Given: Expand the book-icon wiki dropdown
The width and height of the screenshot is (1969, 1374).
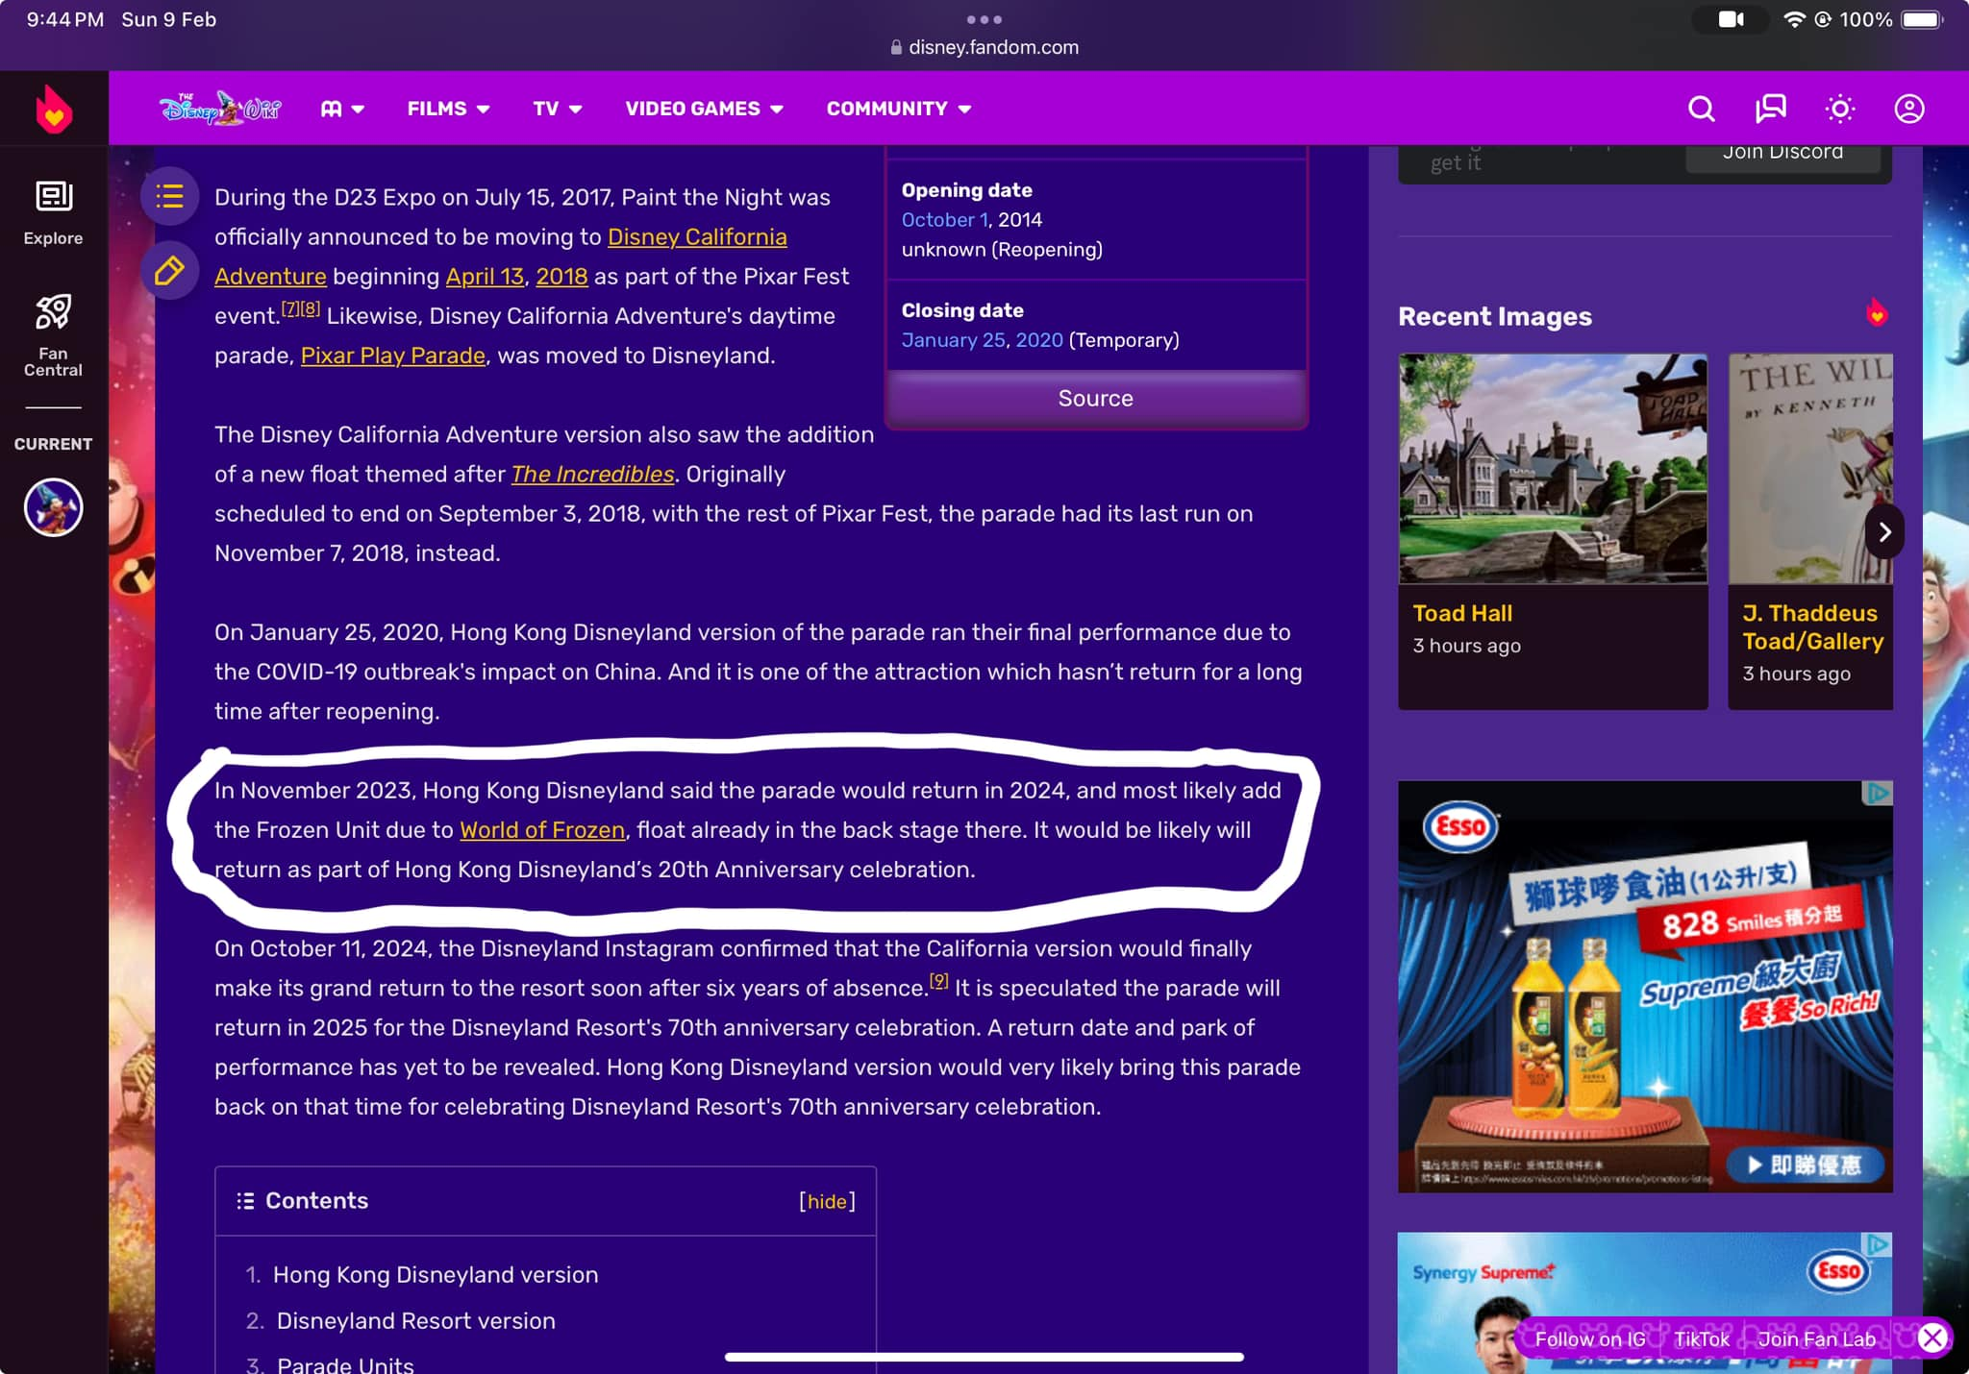Looking at the screenshot, I should pos(342,109).
